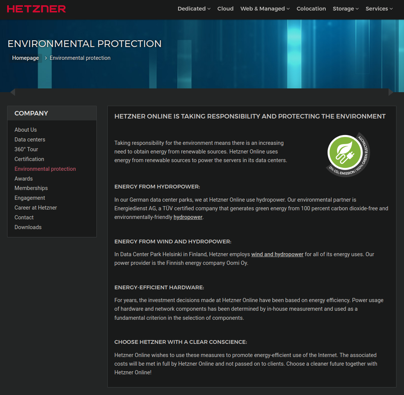Select Environmental protection sidebar item
This screenshot has height=395, width=404.
pyautogui.click(x=45, y=169)
